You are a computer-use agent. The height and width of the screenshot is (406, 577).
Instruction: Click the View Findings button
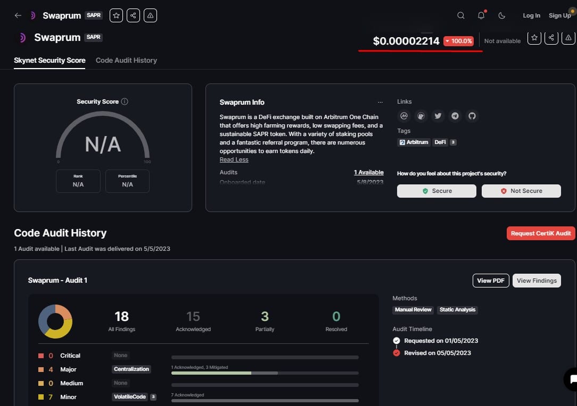pos(537,281)
